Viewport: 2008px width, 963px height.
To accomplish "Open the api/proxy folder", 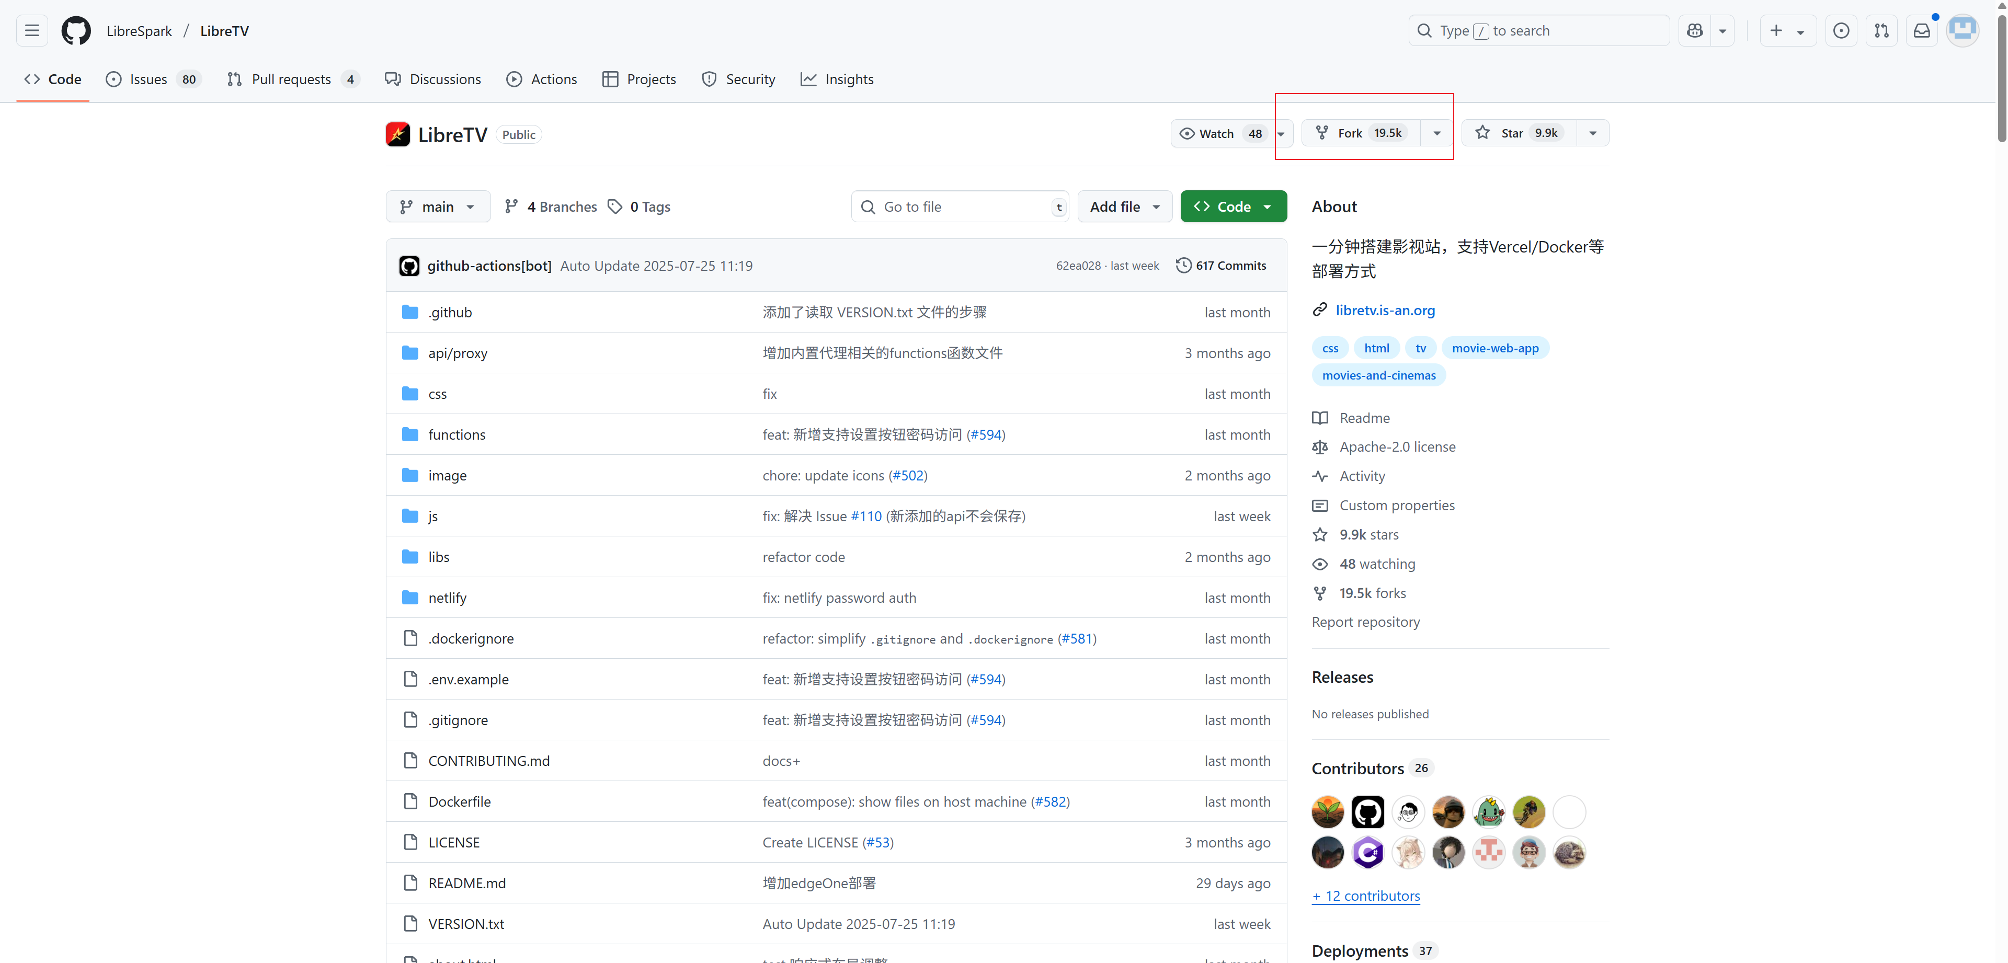I will (x=458, y=353).
